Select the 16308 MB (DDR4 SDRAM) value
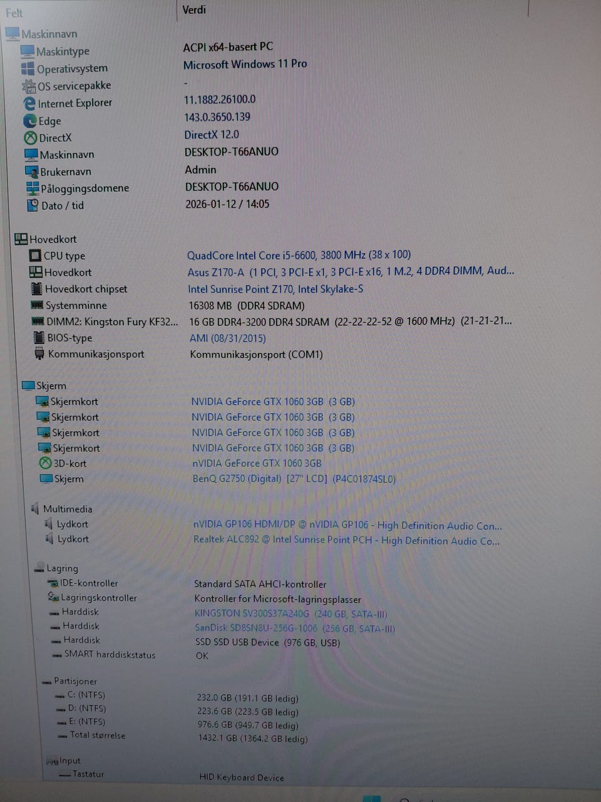The height and width of the screenshot is (802, 601). pos(247,306)
